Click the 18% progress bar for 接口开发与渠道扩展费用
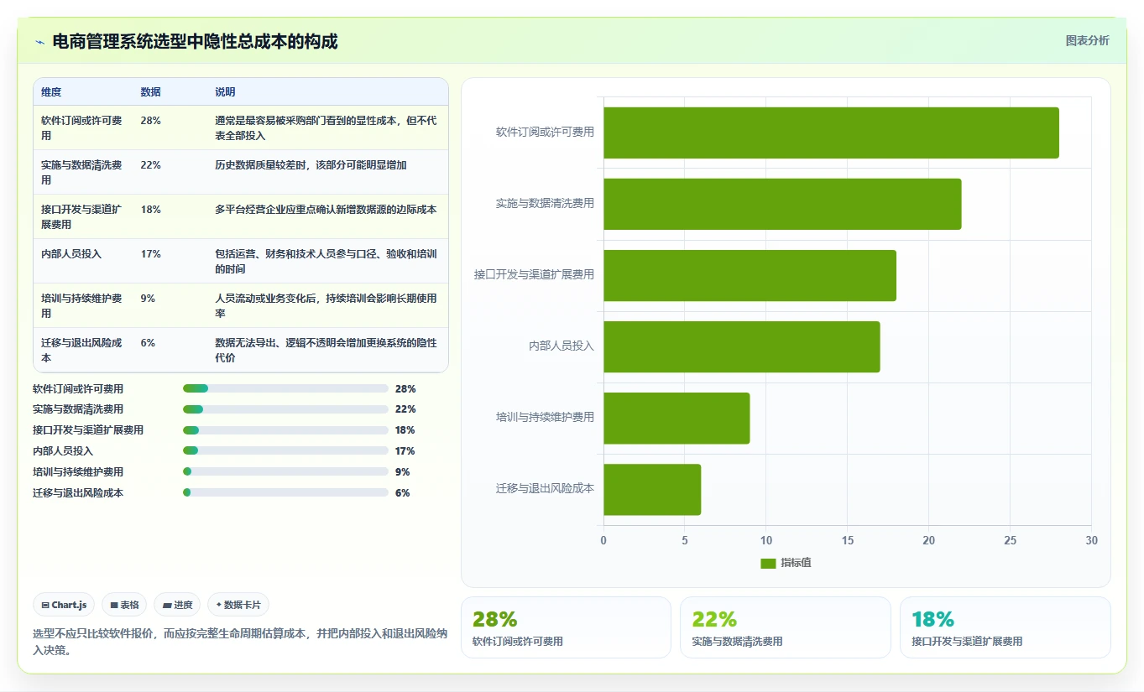Viewport: 1144px width, 692px height. [x=285, y=430]
